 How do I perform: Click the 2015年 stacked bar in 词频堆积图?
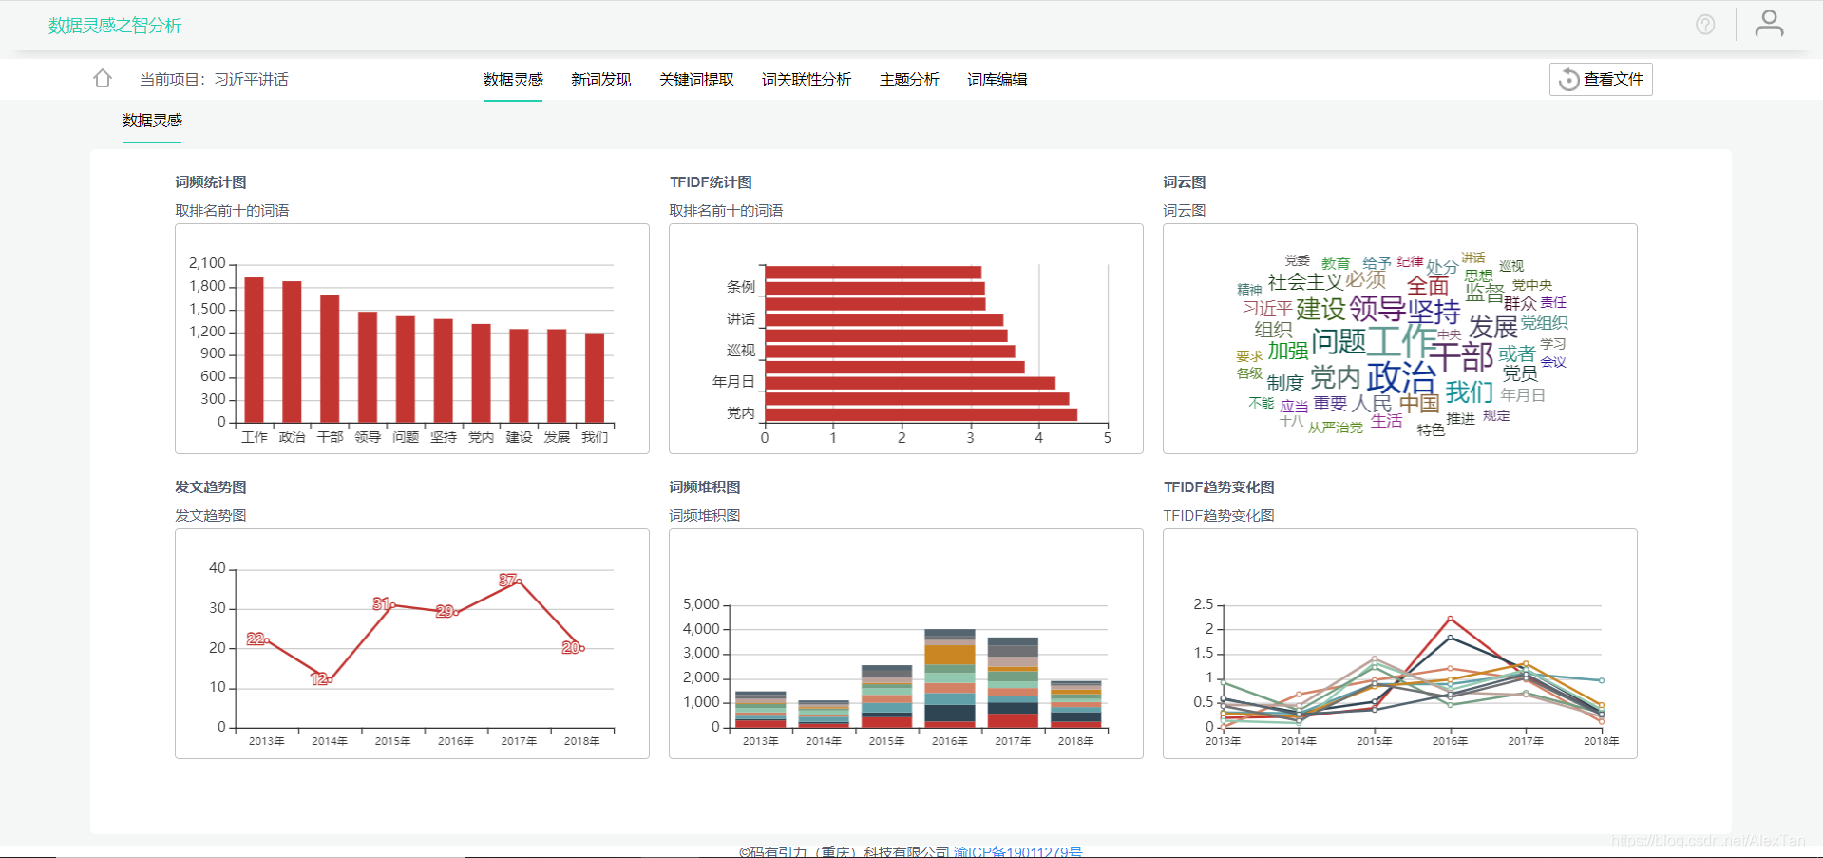tap(886, 696)
